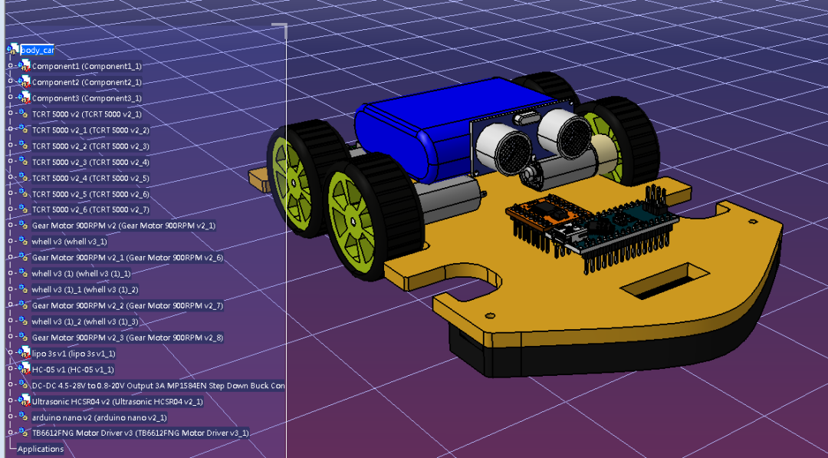This screenshot has width=828, height=458.
Task: Select Component3 (Component3_1) in the tree
Action: click(x=87, y=98)
